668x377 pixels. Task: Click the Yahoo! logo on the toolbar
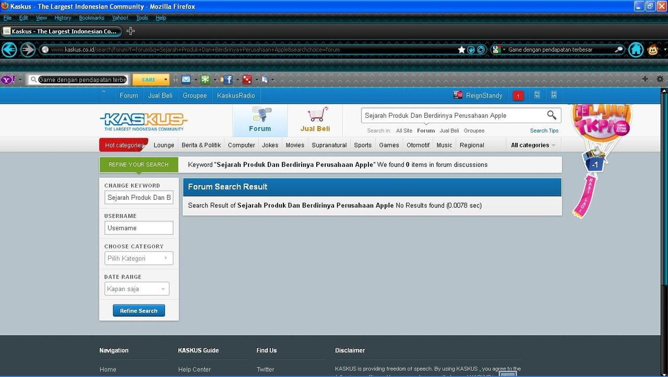tap(8, 80)
